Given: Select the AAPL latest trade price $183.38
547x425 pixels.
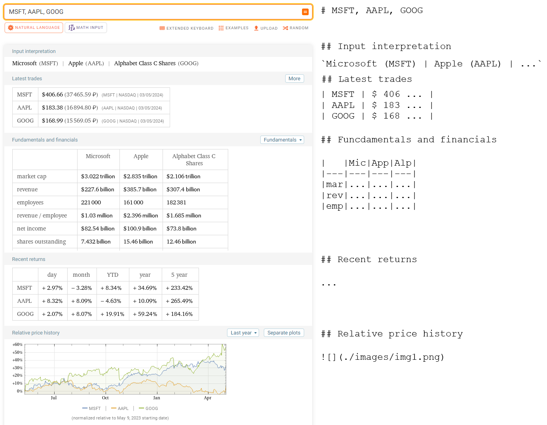Looking at the screenshot, I should pyautogui.click(x=53, y=108).
